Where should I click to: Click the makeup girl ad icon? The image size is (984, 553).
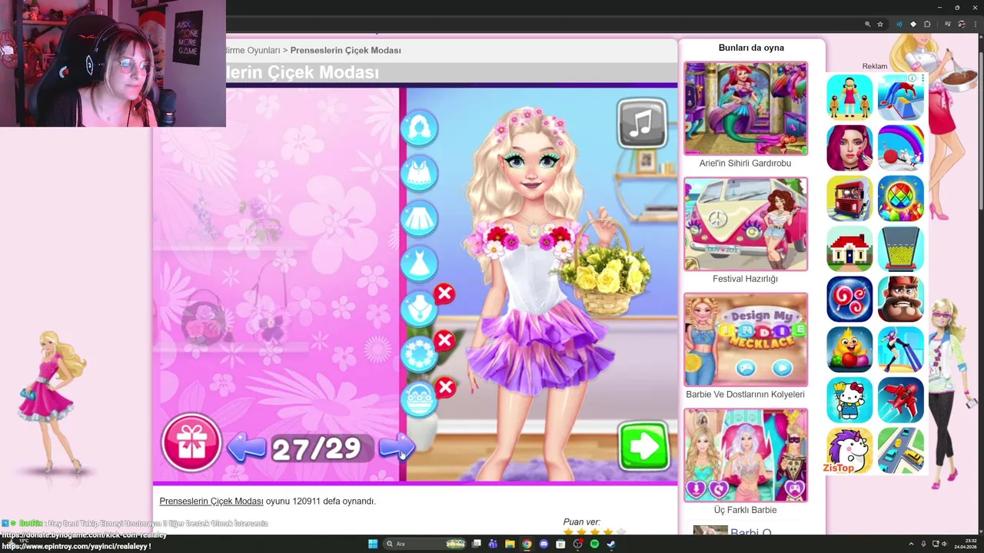(849, 148)
